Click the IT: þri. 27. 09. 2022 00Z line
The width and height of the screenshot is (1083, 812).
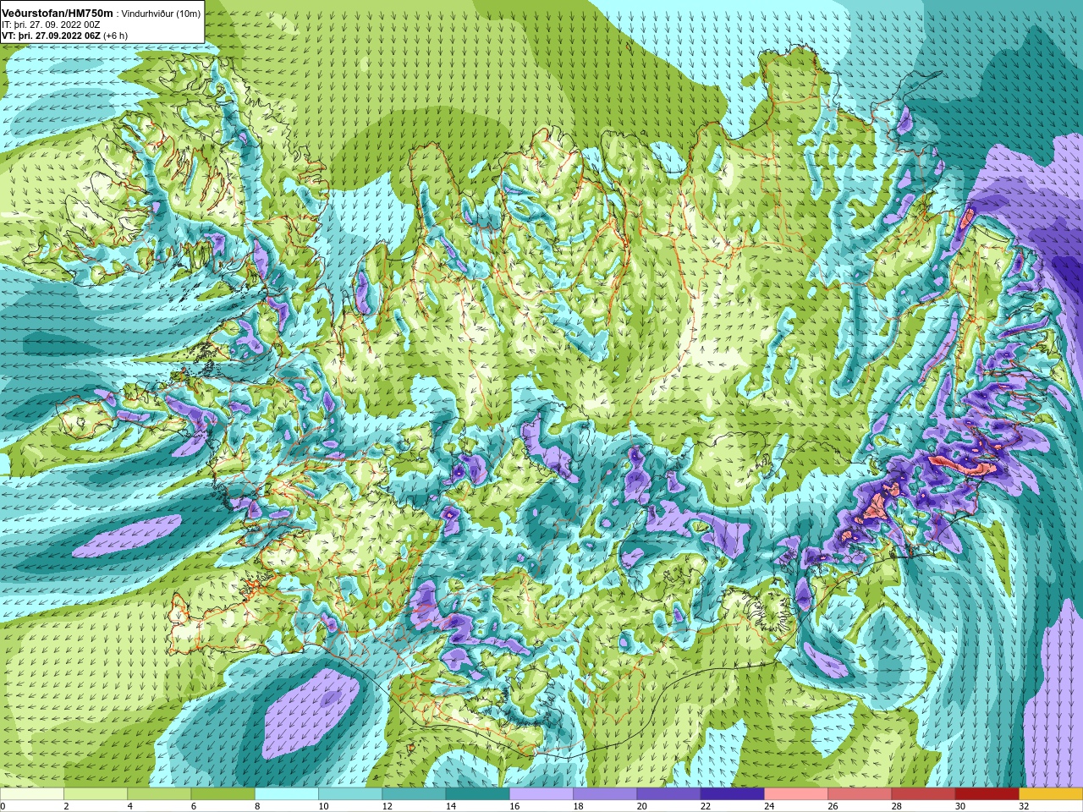tap(51, 25)
